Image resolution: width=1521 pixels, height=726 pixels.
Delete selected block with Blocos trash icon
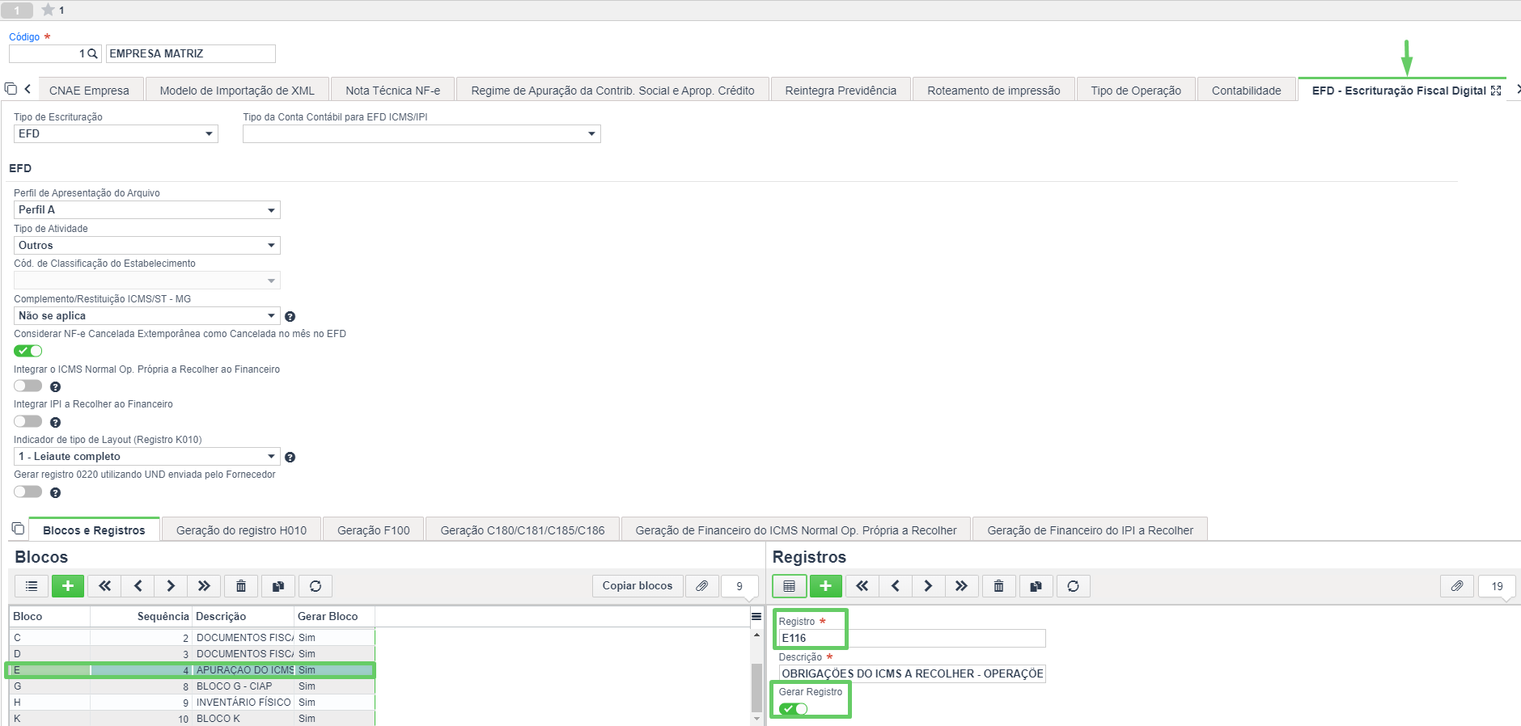tap(241, 586)
